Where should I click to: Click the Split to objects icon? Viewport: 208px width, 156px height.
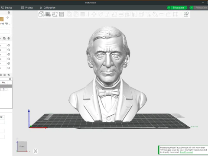tap(70, 14)
